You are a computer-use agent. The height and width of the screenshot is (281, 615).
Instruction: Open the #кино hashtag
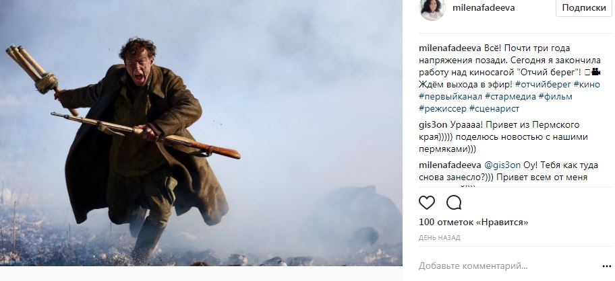[587, 84]
